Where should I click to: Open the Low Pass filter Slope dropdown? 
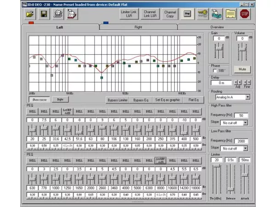tap(245, 149)
